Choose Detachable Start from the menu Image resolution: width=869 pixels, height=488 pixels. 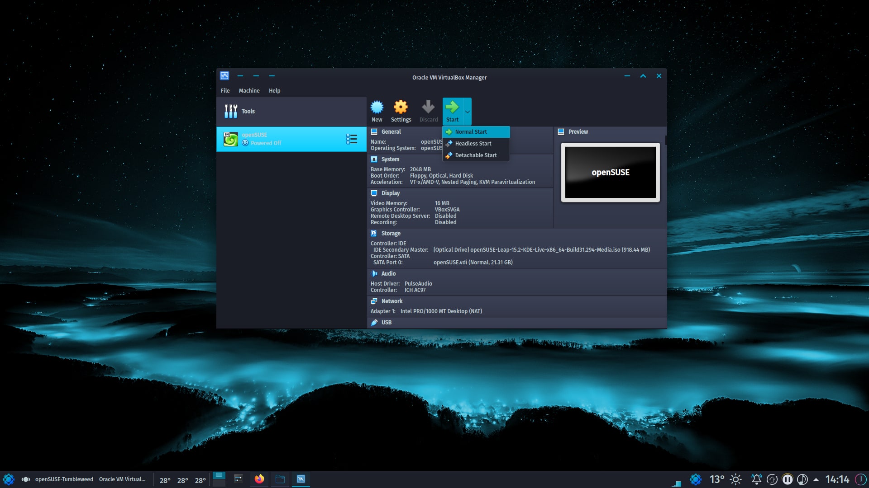476,155
